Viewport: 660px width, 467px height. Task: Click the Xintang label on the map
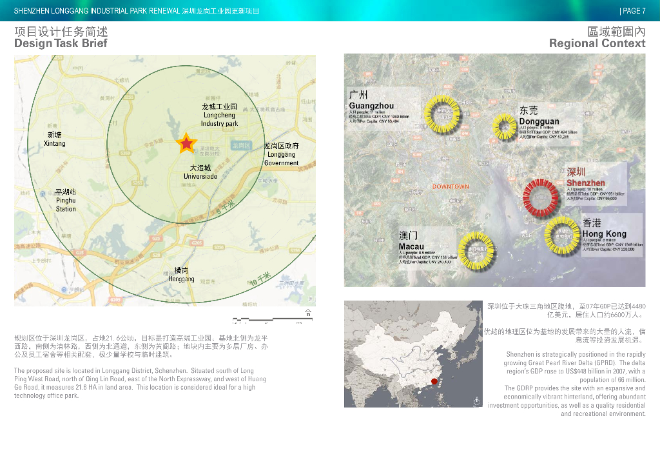click(55, 139)
